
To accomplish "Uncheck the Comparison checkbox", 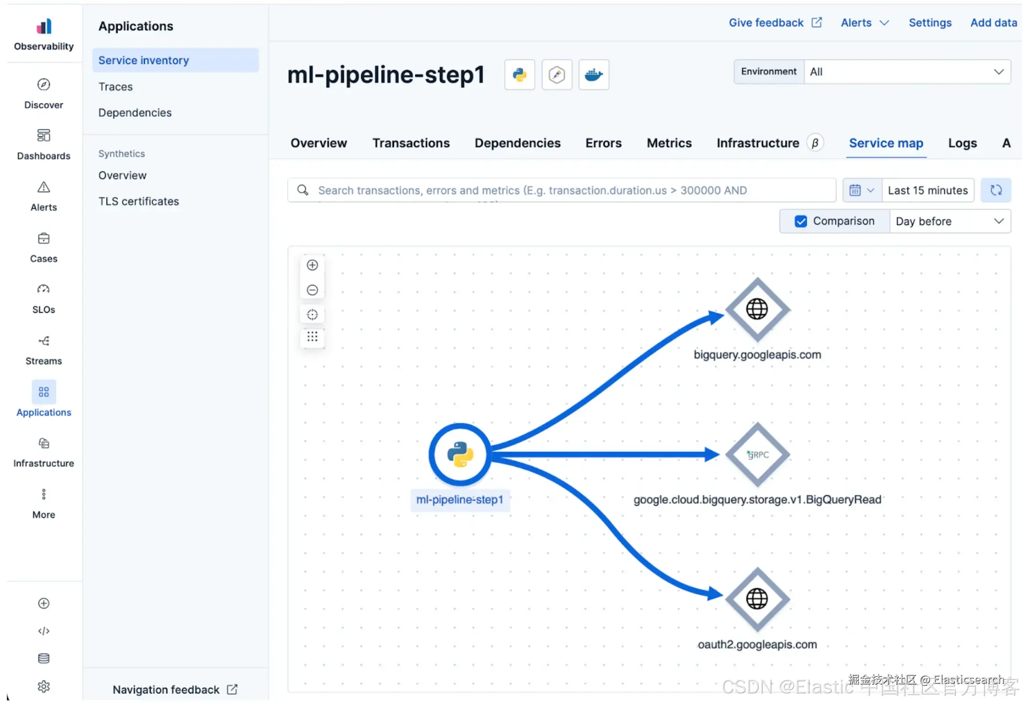I will 801,221.
